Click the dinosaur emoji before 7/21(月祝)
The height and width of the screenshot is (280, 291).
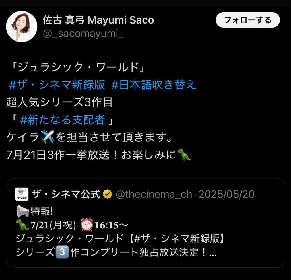pyautogui.click(x=22, y=225)
